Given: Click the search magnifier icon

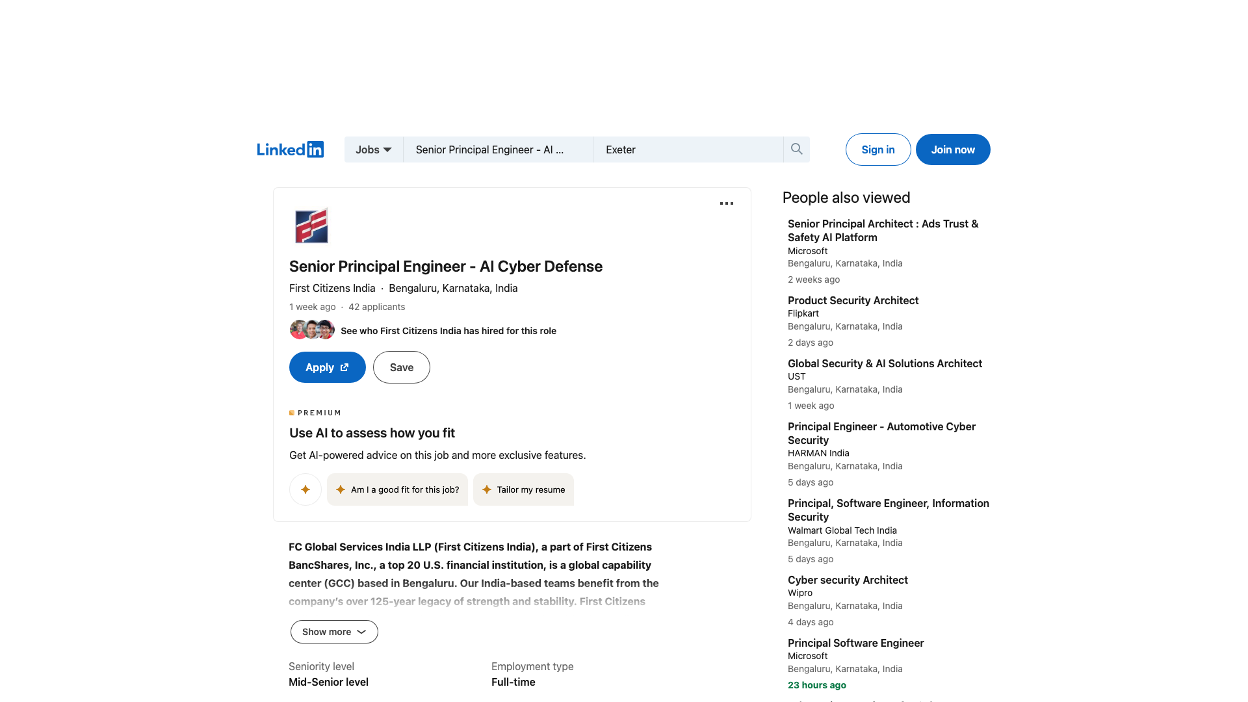Looking at the screenshot, I should tap(796, 149).
